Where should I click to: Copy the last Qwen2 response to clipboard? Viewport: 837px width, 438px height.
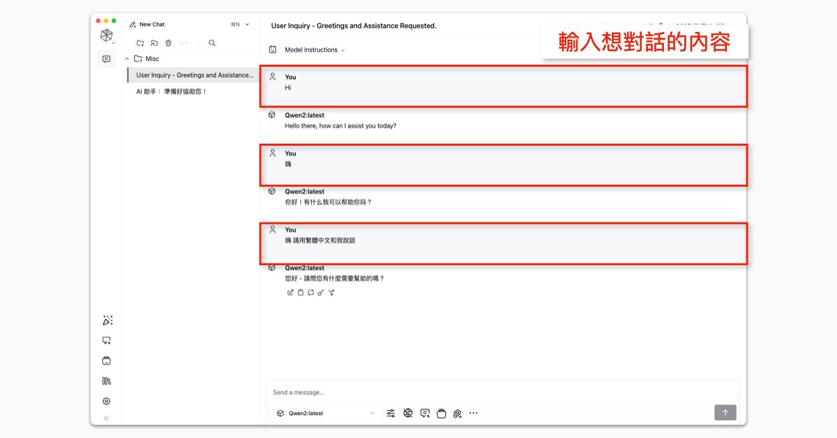pyautogui.click(x=301, y=293)
